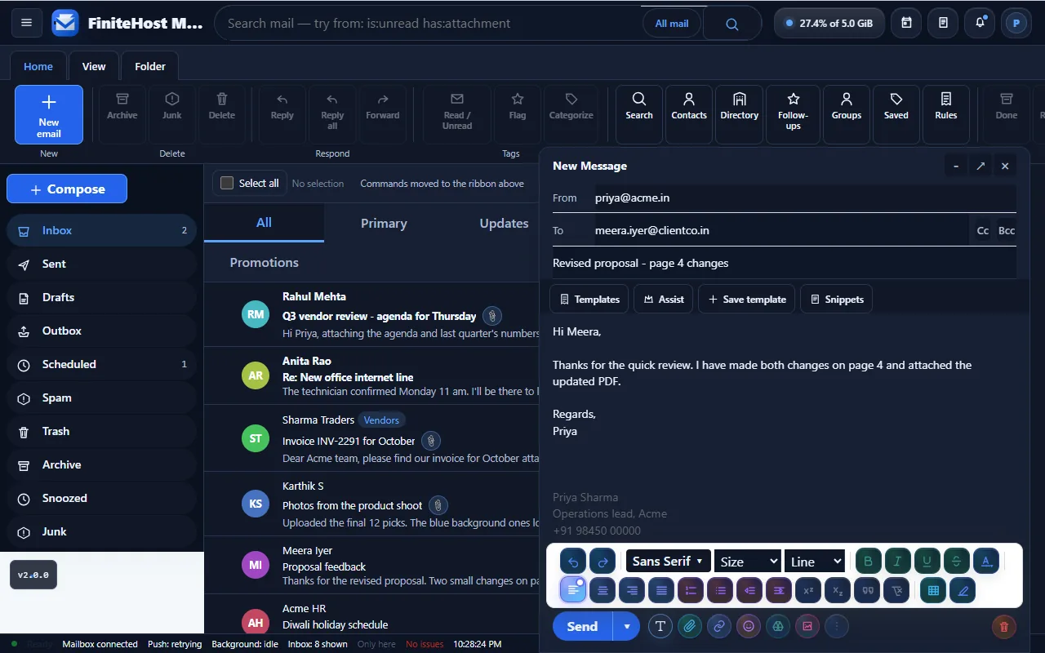The height and width of the screenshot is (653, 1045).
Task: Undo the last edit in compose toolbar
Action: (x=573, y=561)
